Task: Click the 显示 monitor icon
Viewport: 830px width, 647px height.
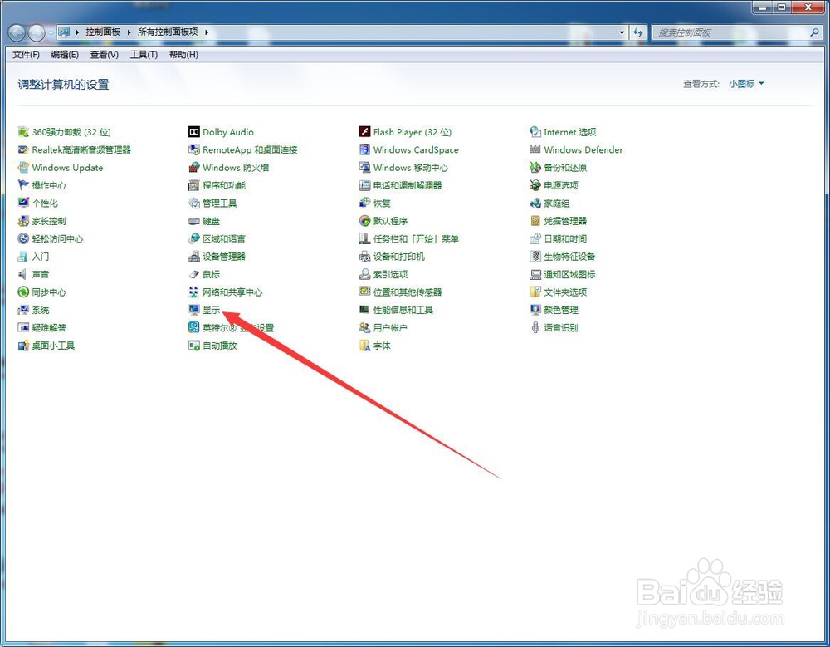Action: (193, 310)
